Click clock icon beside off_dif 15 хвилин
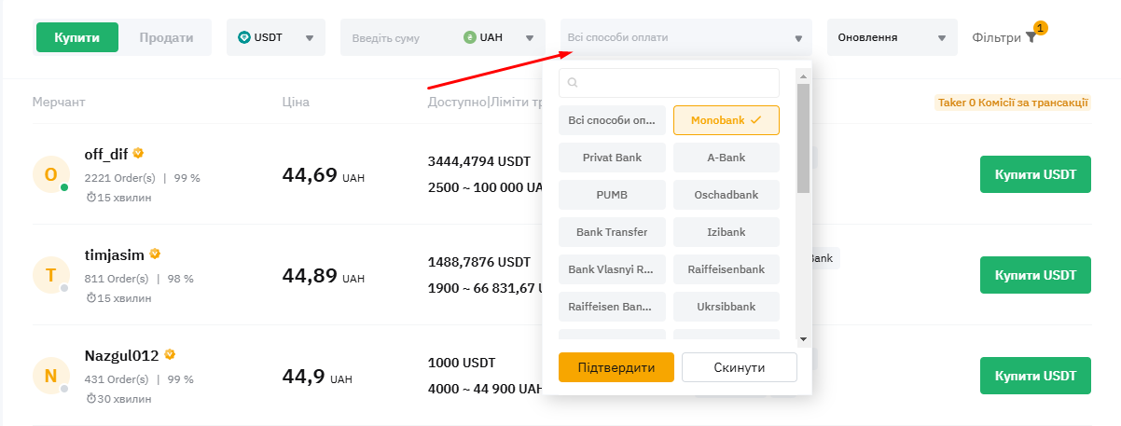This screenshot has height=426, width=1121. click(x=90, y=198)
